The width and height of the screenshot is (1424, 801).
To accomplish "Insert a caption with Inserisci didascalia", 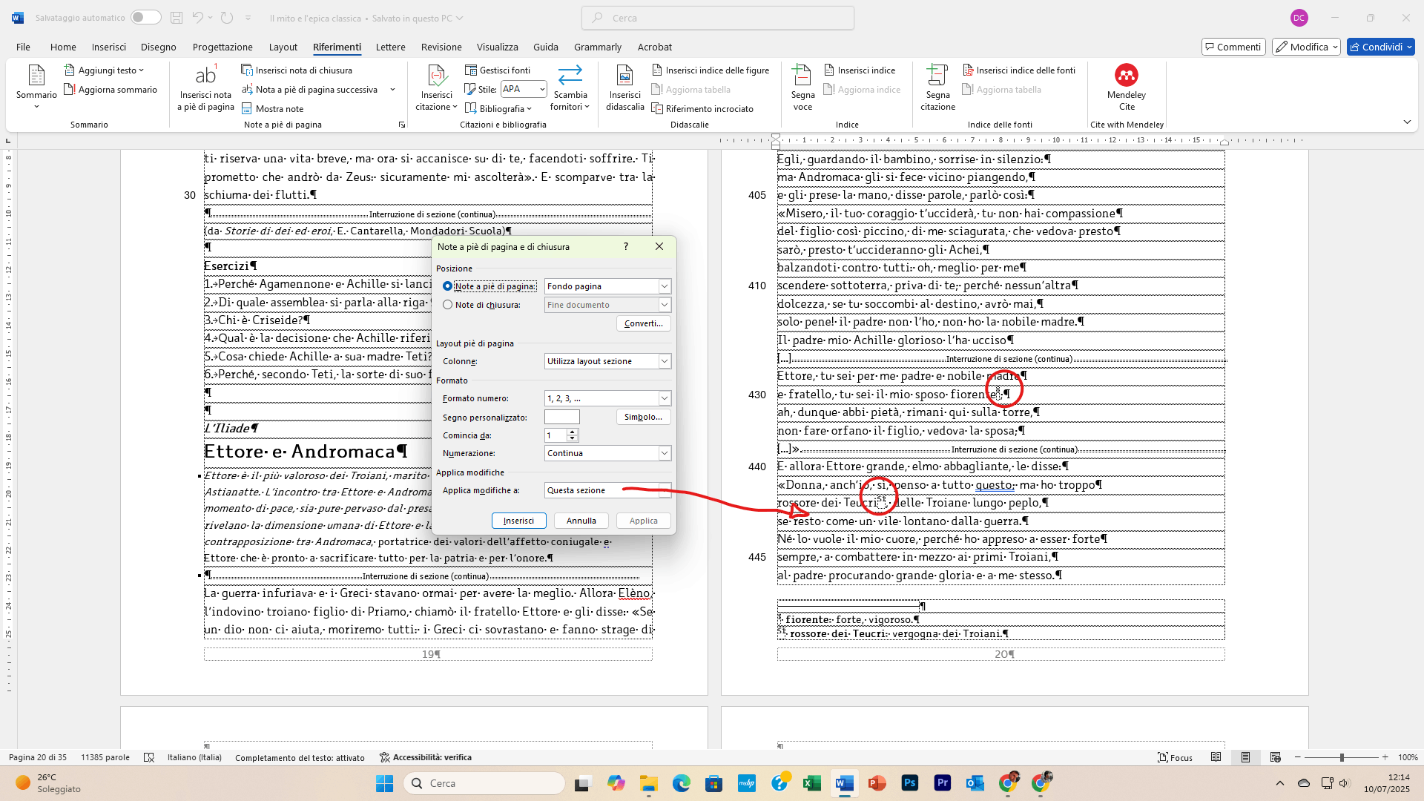I will tap(624, 87).
